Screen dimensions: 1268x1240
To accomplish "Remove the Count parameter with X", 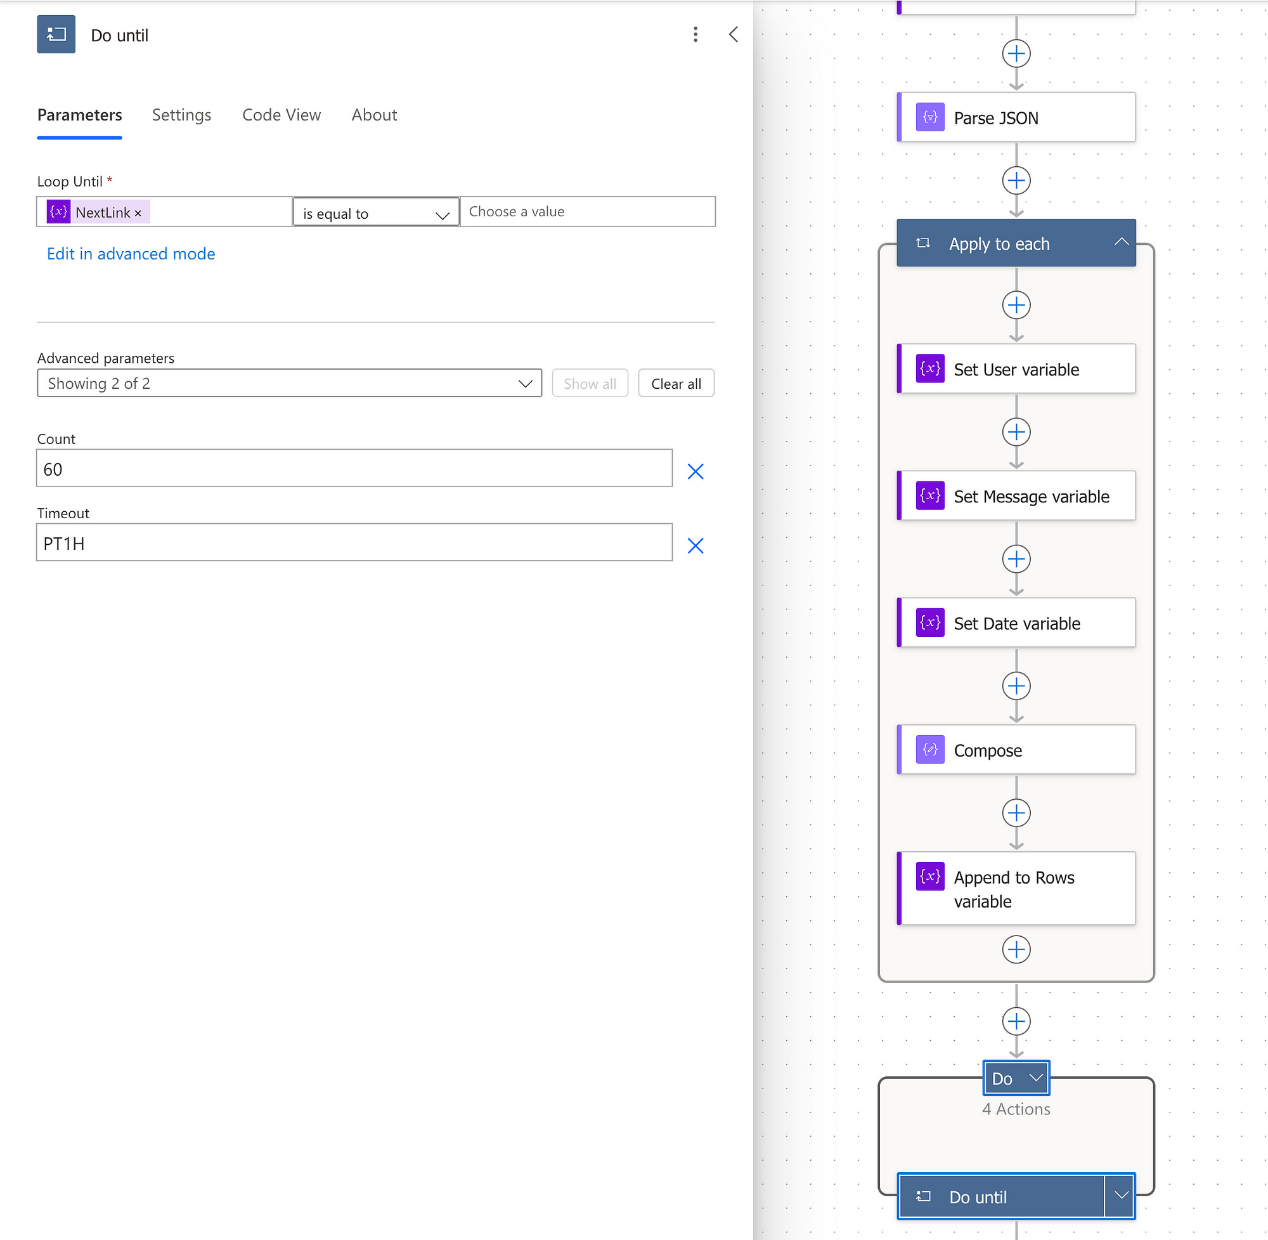I will click(x=695, y=471).
